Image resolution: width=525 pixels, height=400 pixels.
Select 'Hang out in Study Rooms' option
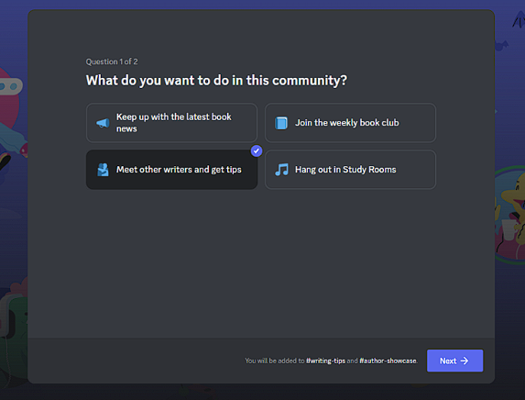[x=350, y=170]
